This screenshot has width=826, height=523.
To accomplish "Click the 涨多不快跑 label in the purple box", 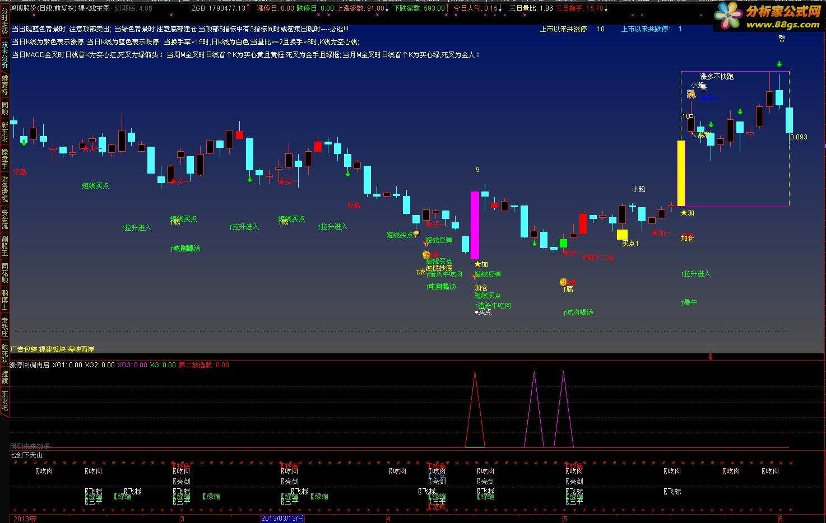I will [x=717, y=77].
